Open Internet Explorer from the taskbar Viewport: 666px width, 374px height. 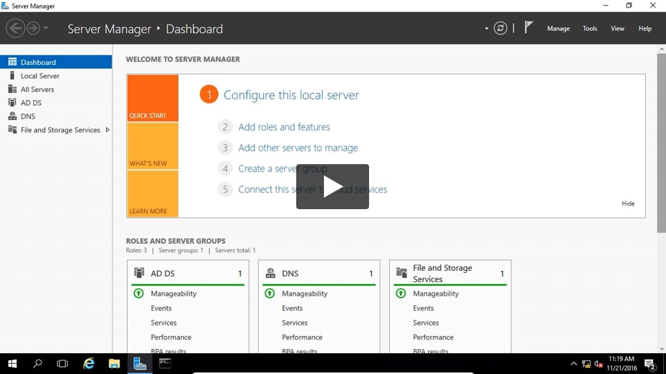click(x=89, y=364)
